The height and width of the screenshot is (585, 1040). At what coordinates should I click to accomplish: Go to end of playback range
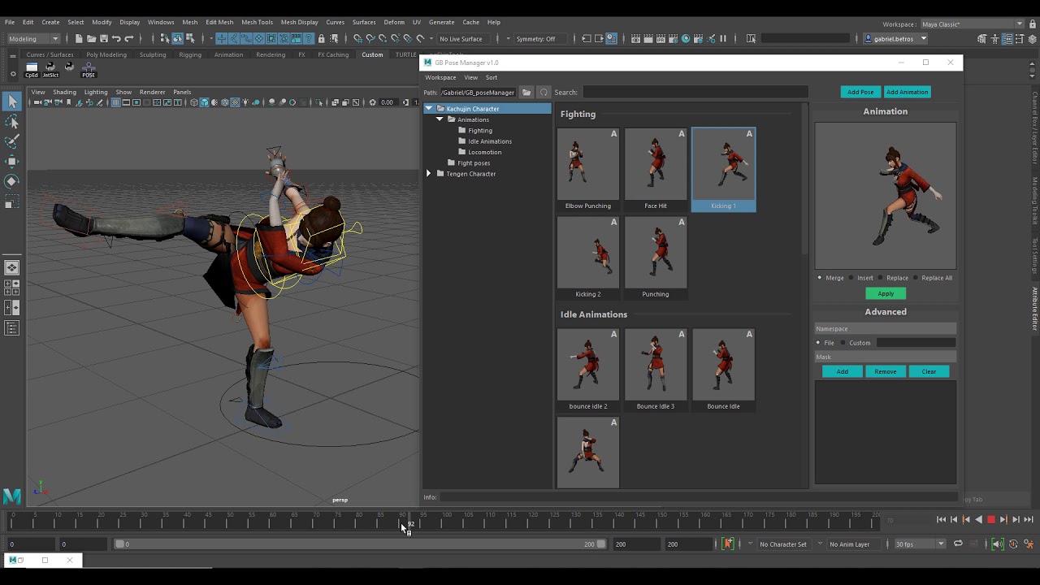pos(1029,519)
